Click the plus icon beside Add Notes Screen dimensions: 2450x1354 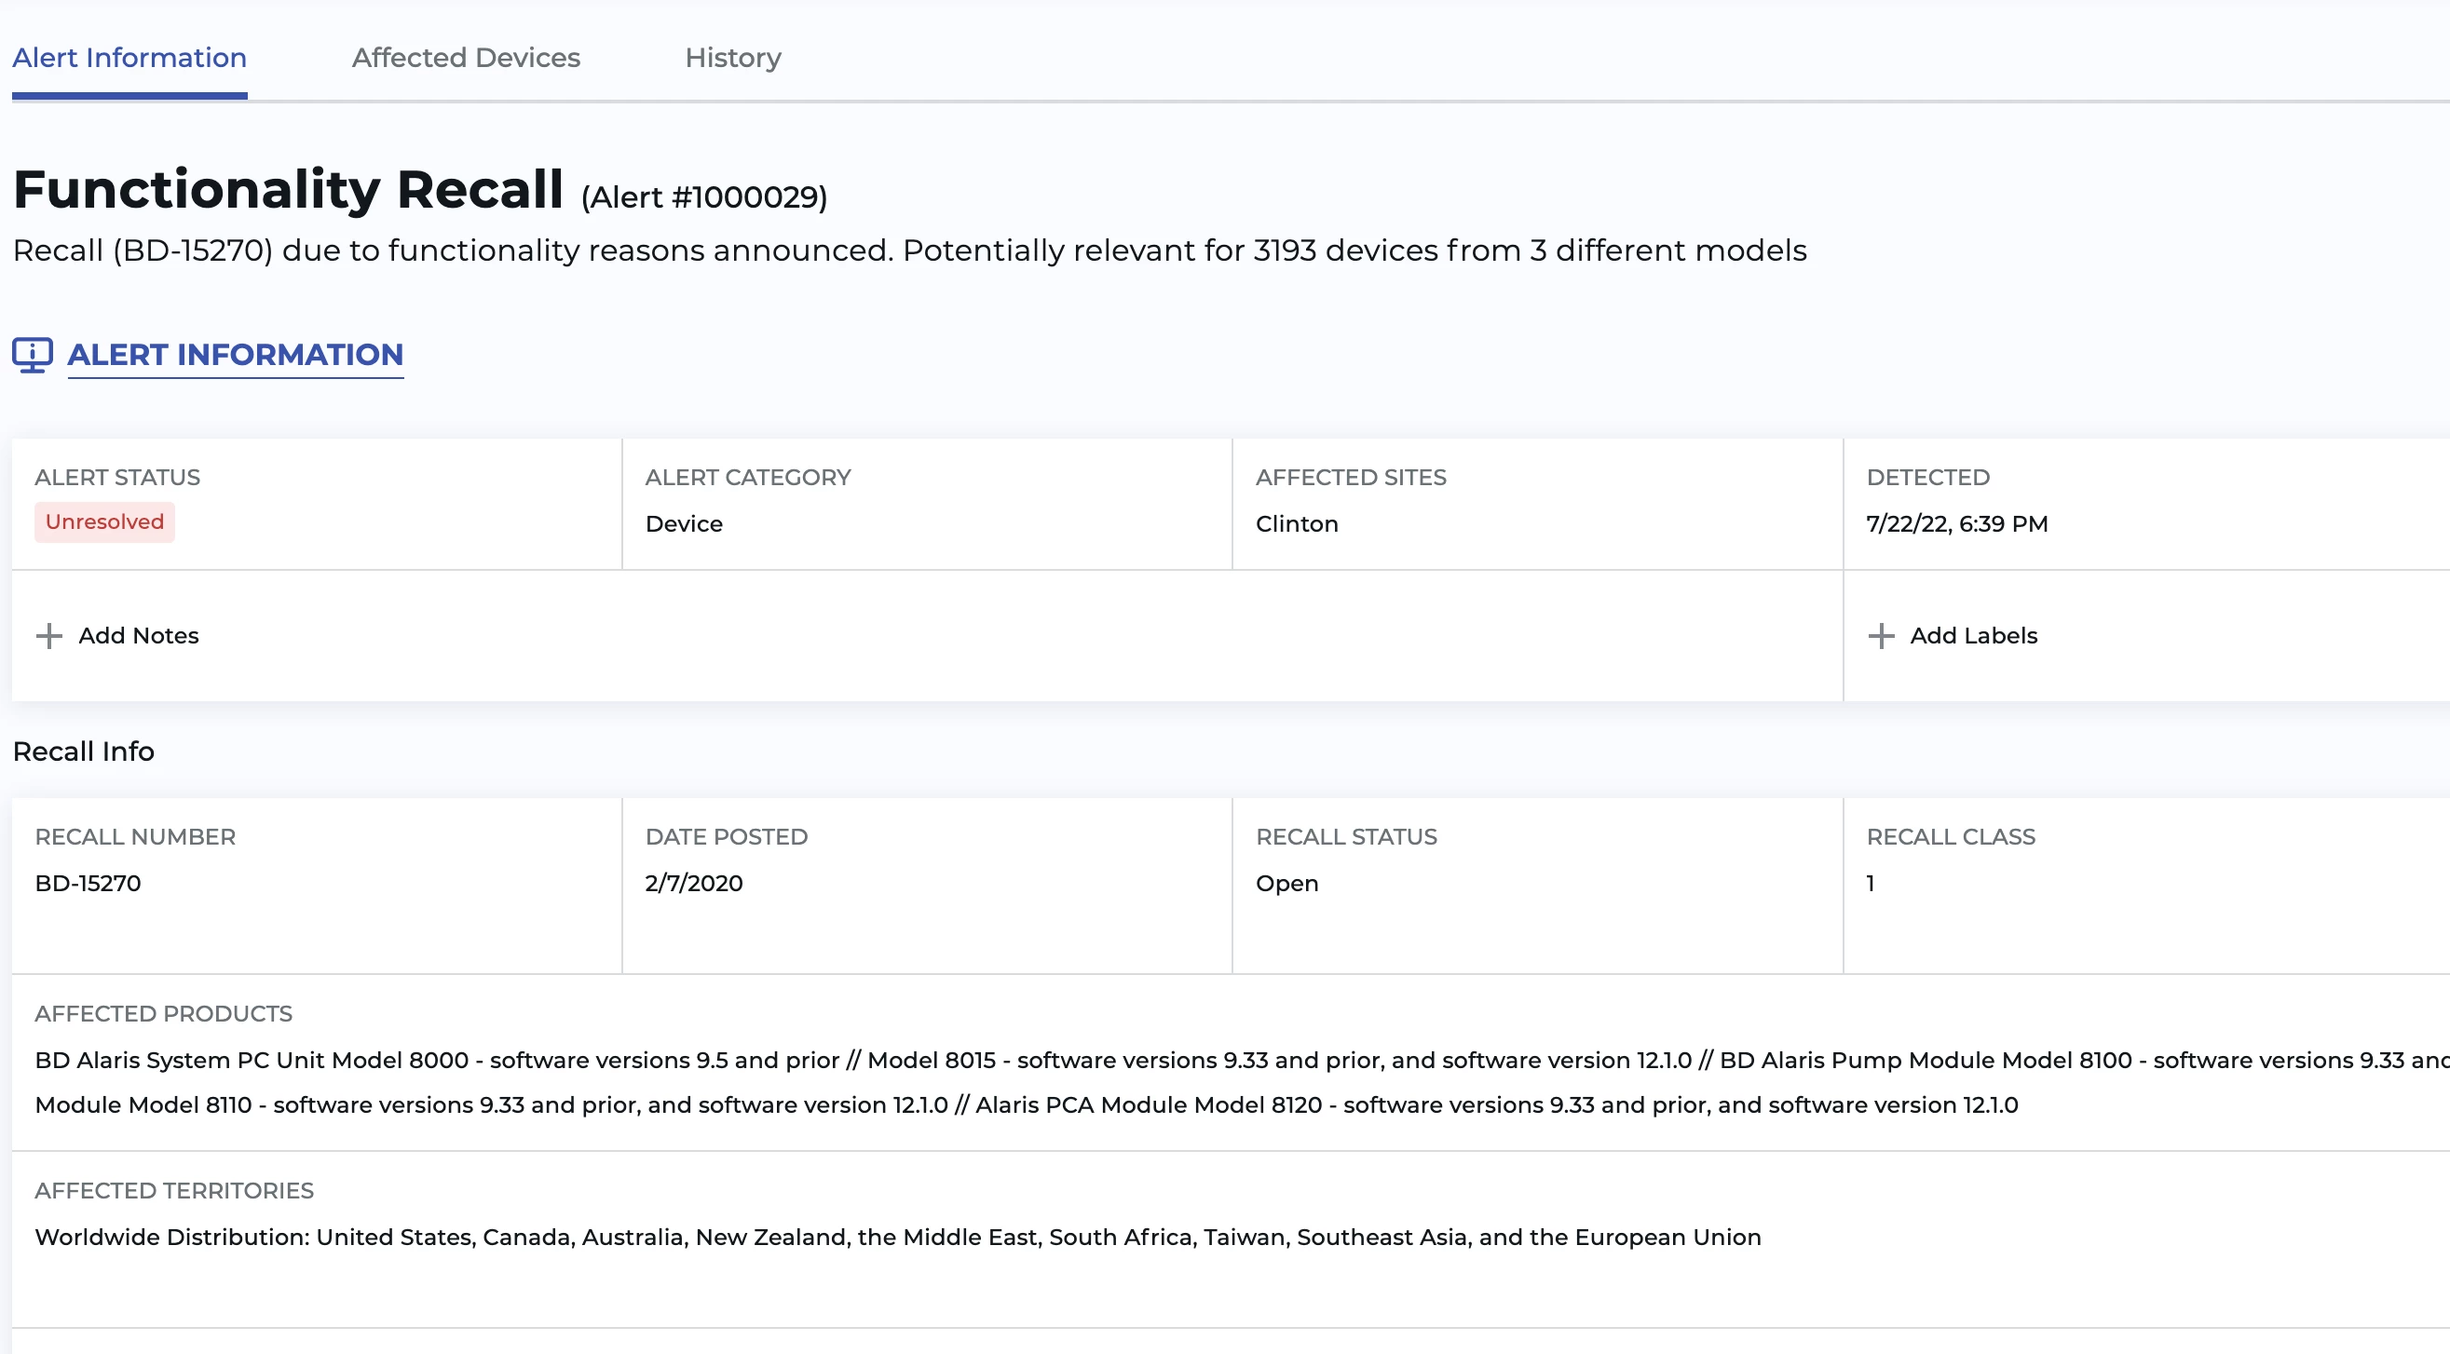pos(49,636)
